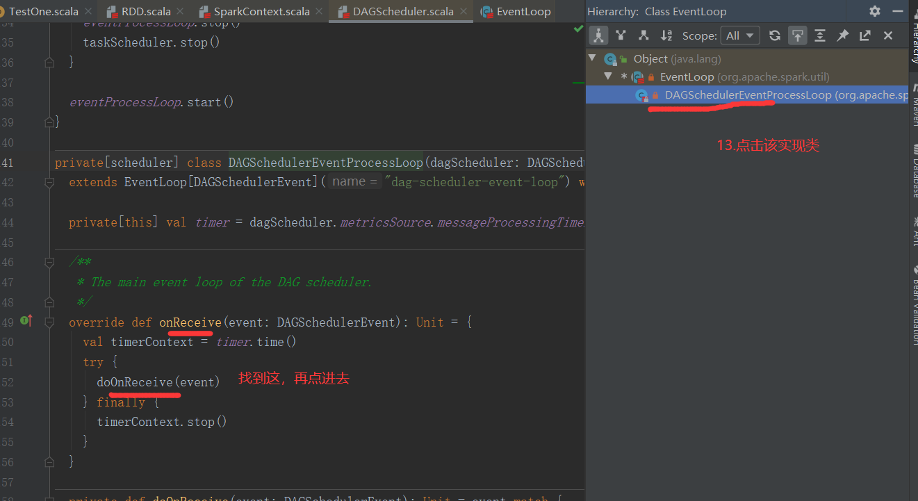Click DAGSchedulerEventProcessLoop class name on line 41
The height and width of the screenshot is (501, 918).
(325, 162)
